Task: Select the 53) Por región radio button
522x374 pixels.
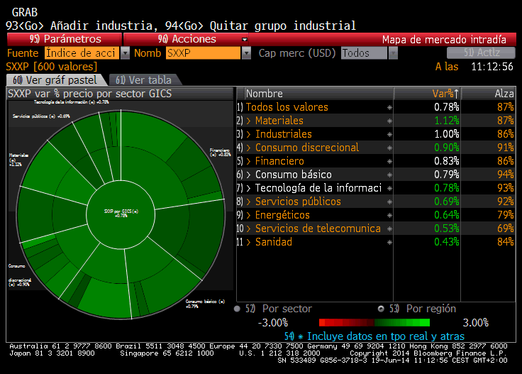Action: click(x=381, y=309)
